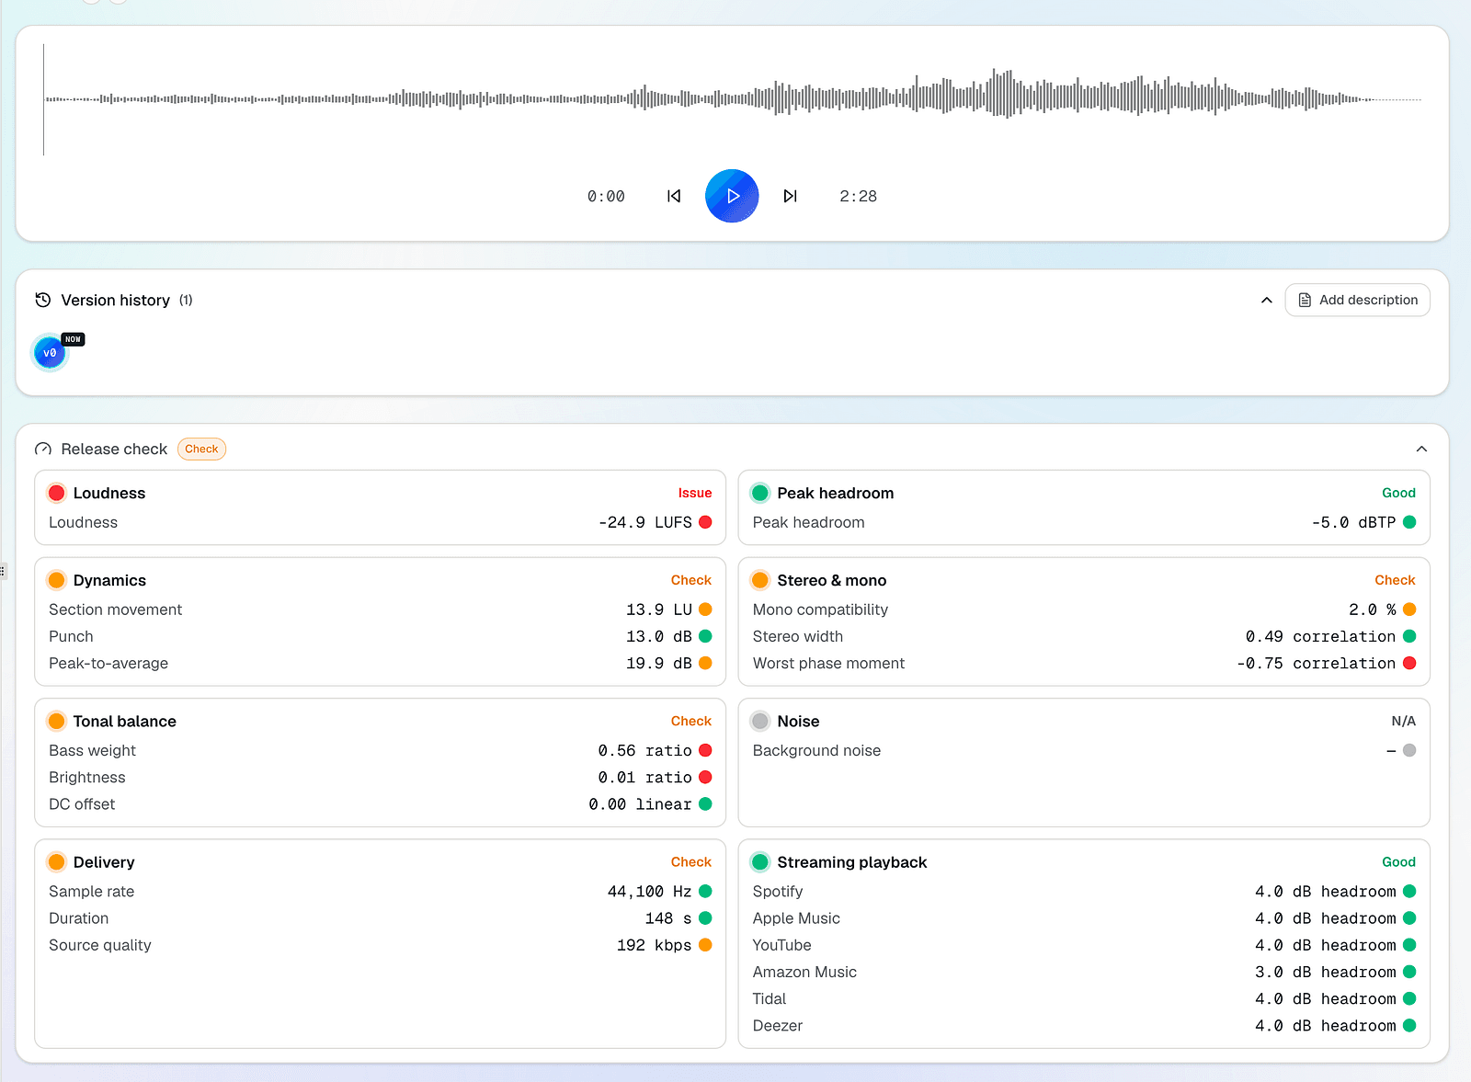Click the orange Stereo & mono status dot
This screenshot has width=1471, height=1082.
click(x=760, y=580)
